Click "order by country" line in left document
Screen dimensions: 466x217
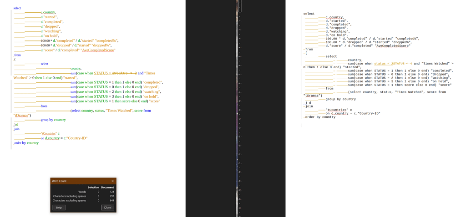pyautogui.click(x=26, y=143)
